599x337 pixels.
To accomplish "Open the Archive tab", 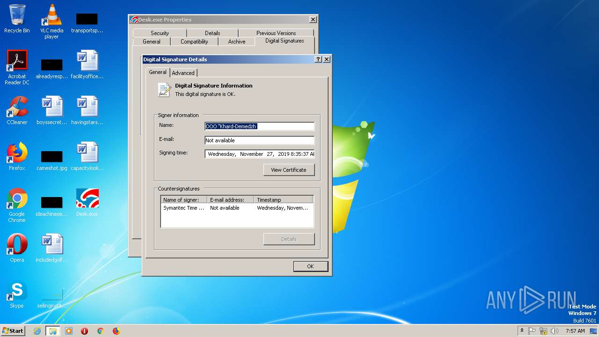I will coord(237,42).
